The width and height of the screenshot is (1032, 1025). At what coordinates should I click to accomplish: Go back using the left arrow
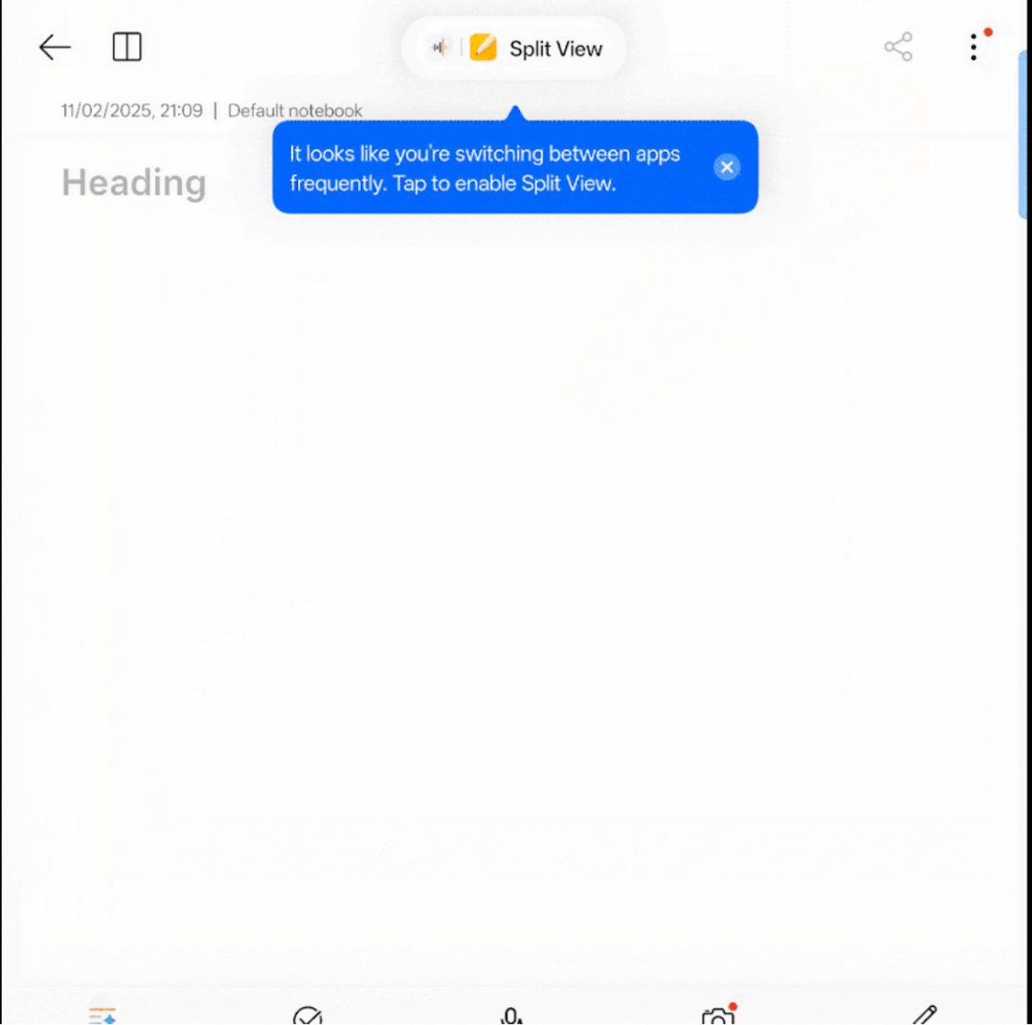[x=55, y=48]
